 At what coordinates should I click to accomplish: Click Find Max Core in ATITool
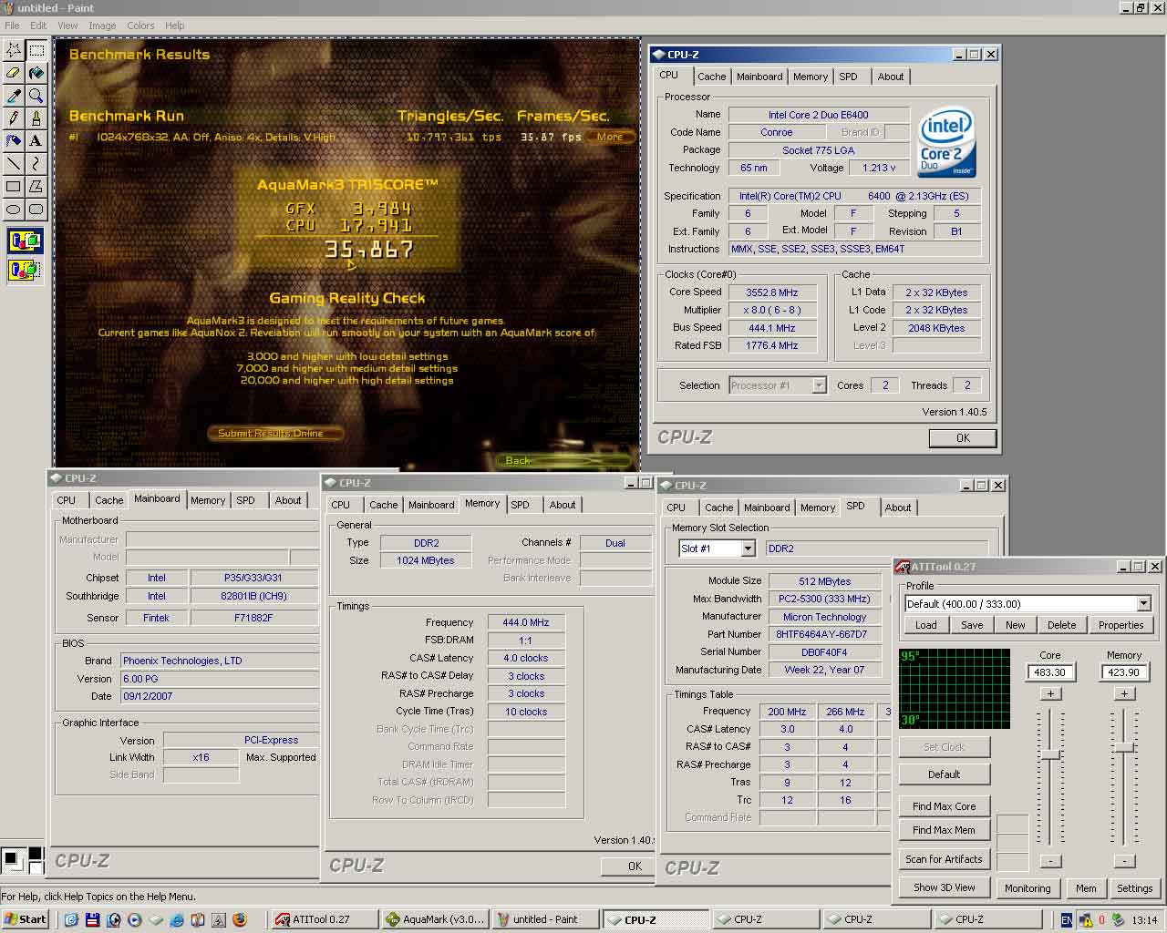[x=944, y=806]
